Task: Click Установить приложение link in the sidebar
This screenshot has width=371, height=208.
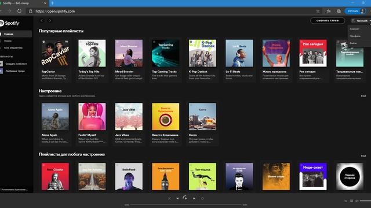Action: coord(14,190)
